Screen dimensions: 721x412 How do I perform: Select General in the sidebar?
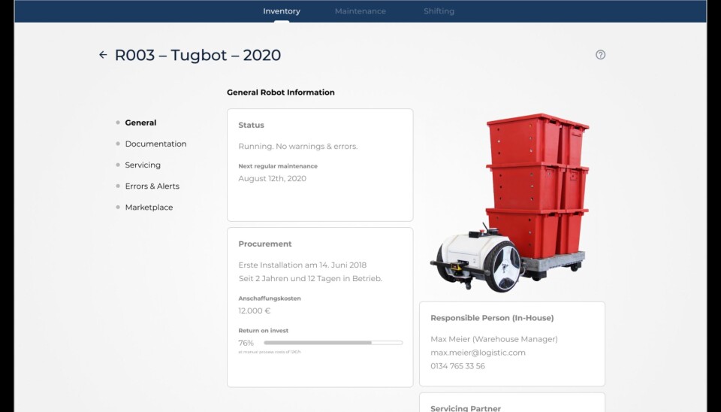(140, 123)
